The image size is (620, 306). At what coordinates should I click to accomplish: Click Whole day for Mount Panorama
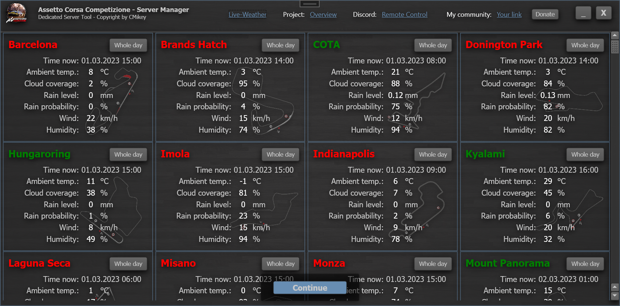tap(585, 264)
